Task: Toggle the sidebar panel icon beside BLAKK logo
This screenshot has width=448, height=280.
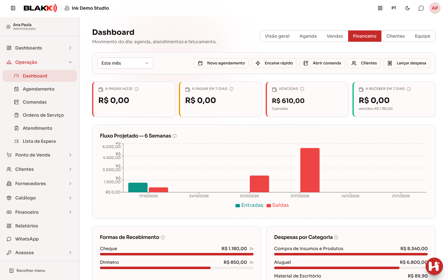Action: (x=13, y=8)
